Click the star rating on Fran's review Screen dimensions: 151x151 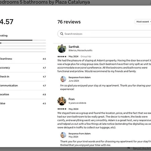point(62,109)
